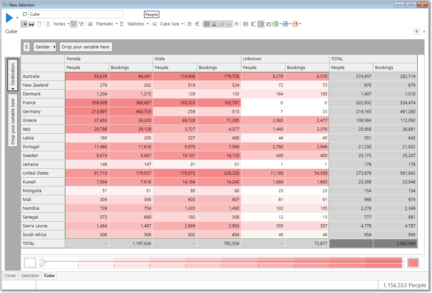Screen dimensions: 432x293
Task: Export cube to PowerPoint icon
Action: pos(295,24)
